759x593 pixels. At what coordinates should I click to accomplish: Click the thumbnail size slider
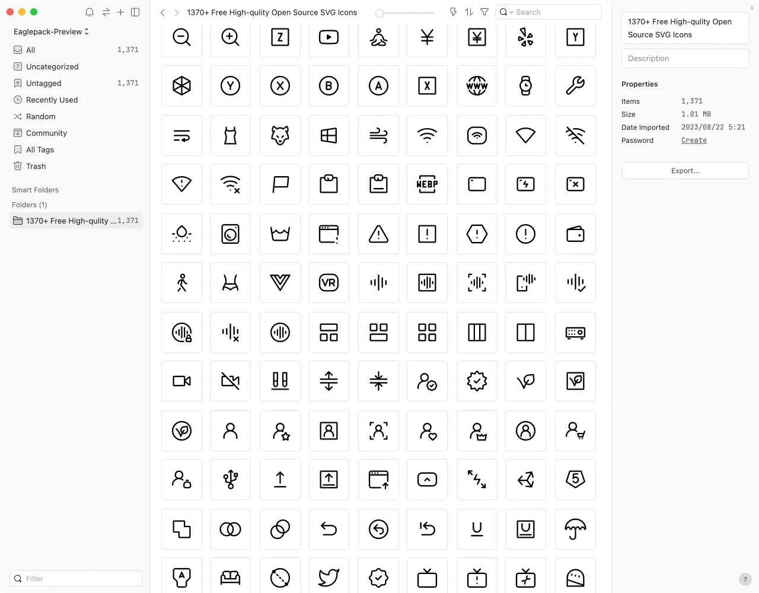pyautogui.click(x=404, y=12)
